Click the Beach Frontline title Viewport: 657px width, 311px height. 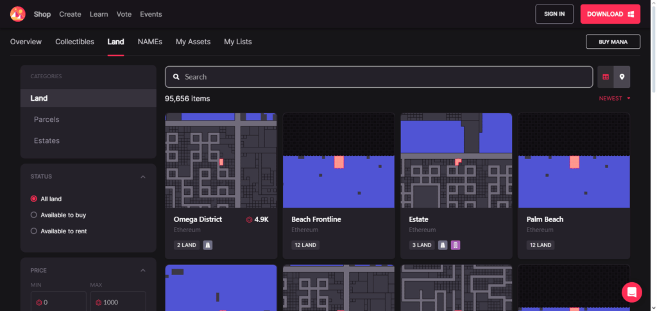(316, 219)
